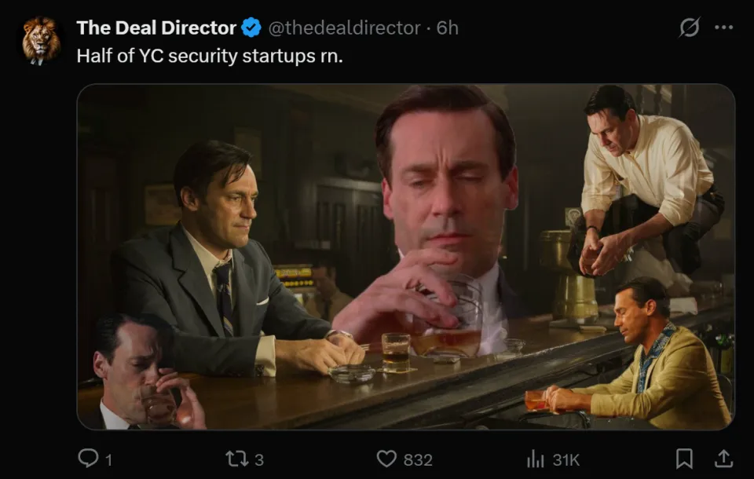Toggle the like heart icon
This screenshot has height=479, width=754.
386,459
